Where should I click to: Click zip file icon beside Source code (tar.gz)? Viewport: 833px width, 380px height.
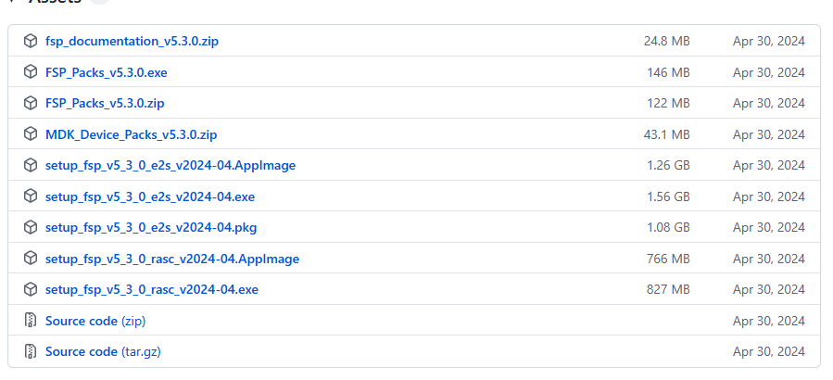(31, 351)
